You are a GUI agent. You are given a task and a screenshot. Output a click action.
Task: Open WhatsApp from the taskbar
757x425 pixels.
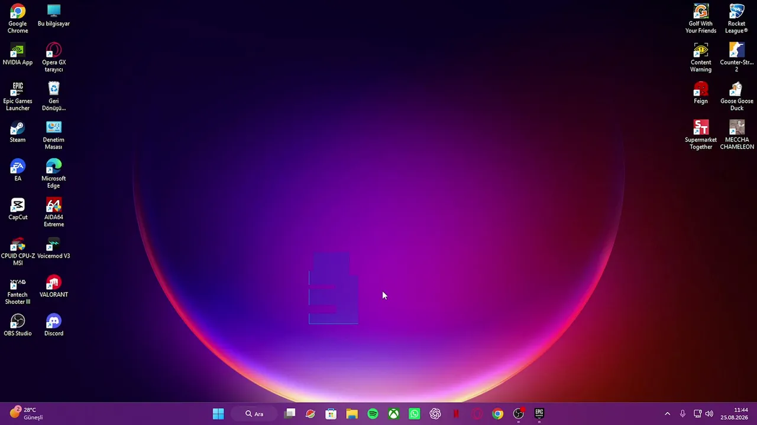415,414
